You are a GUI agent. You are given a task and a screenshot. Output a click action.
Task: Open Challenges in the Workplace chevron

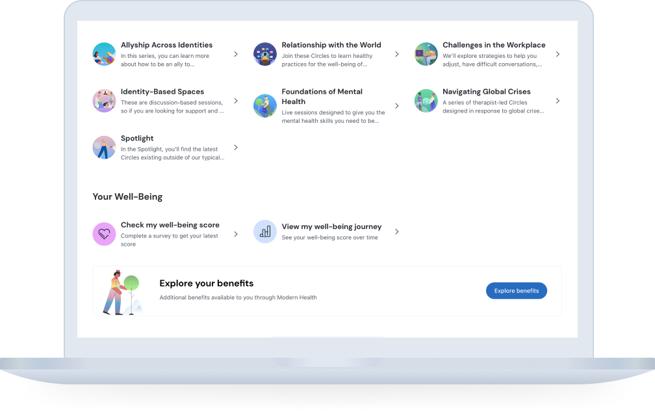click(x=558, y=55)
